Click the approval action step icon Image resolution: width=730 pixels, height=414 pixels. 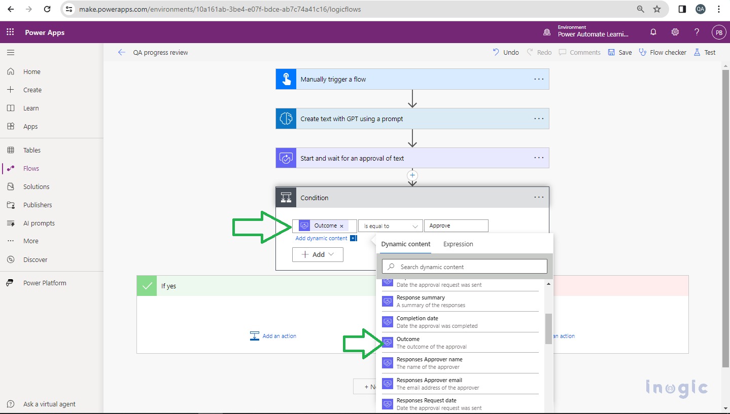(286, 158)
